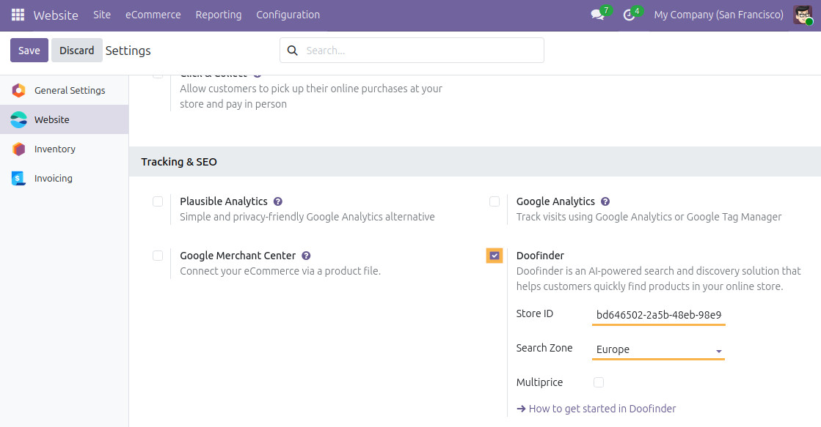Open help icon beside Google Merchant Center
The image size is (821, 427).
pos(306,256)
